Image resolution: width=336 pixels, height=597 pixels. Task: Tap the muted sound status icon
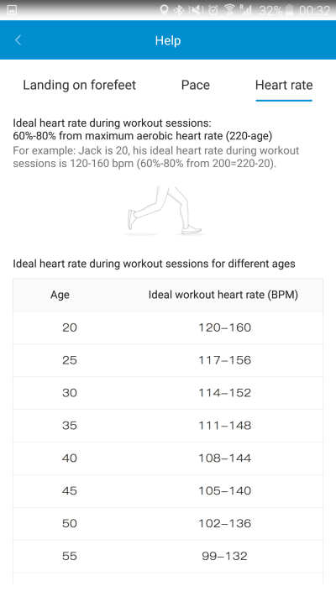point(197,10)
